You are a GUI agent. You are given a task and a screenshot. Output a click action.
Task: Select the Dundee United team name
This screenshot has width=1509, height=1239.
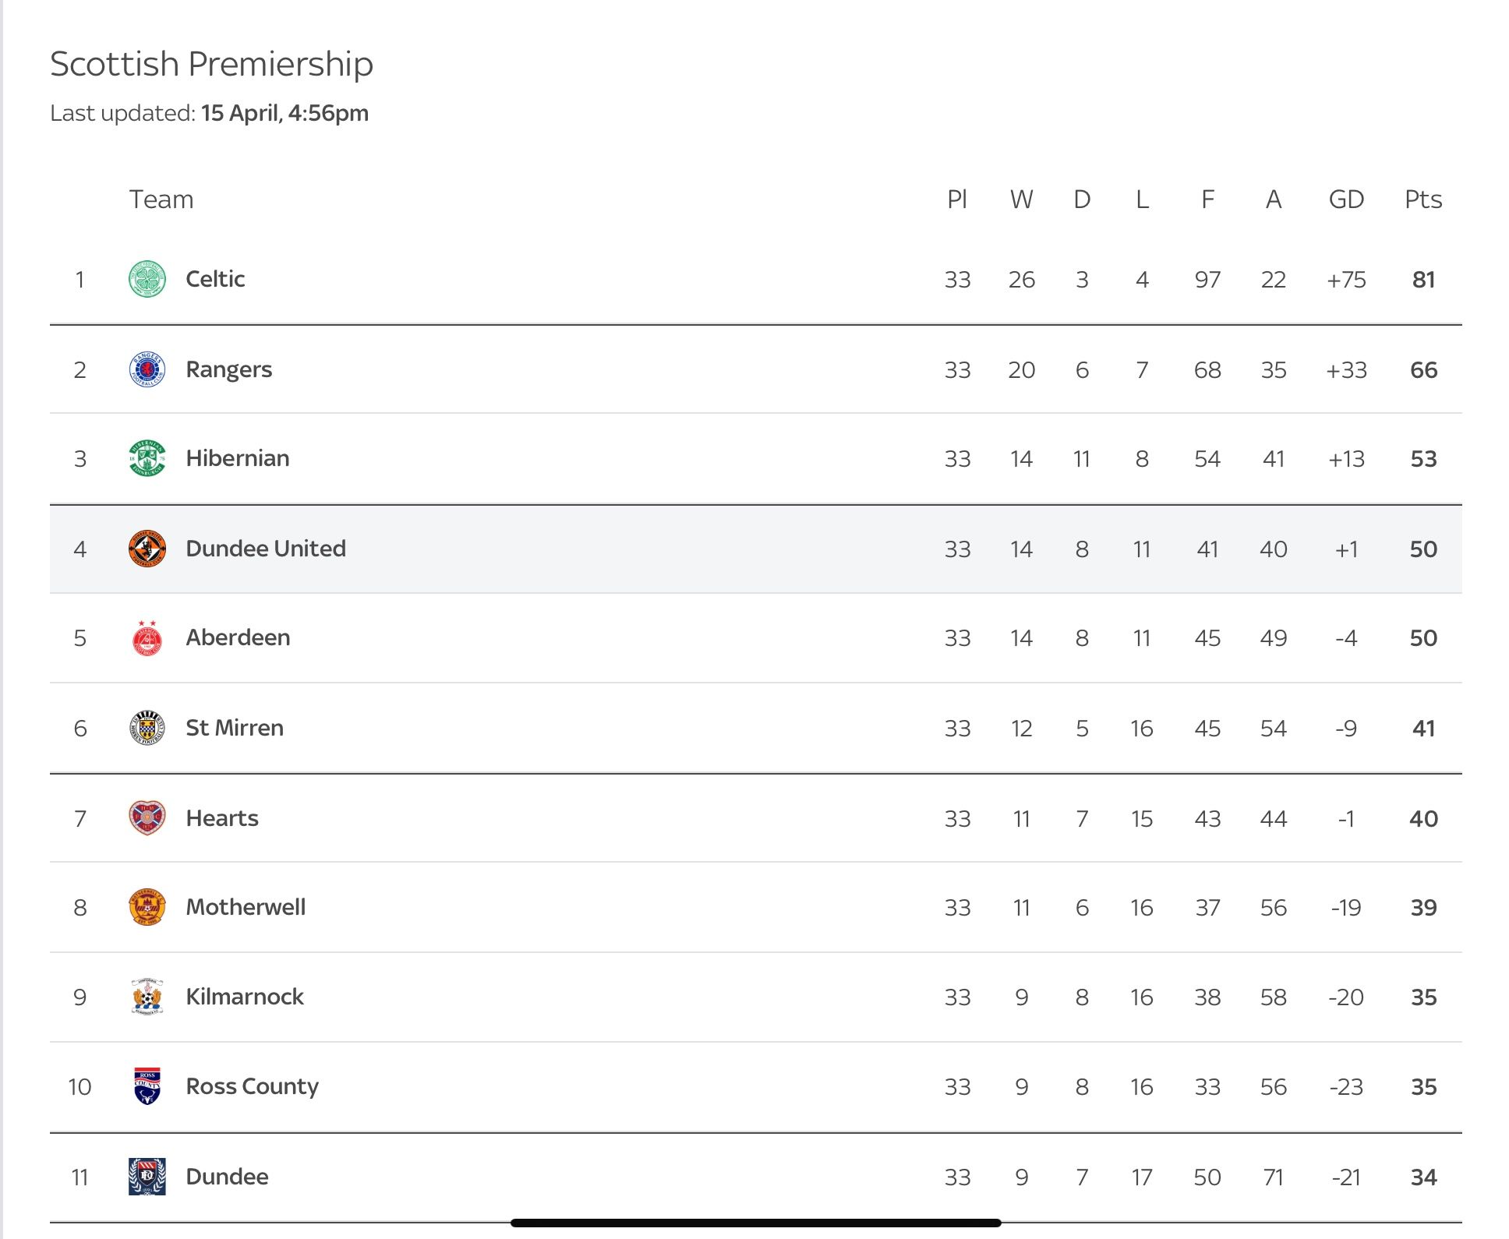click(x=266, y=549)
